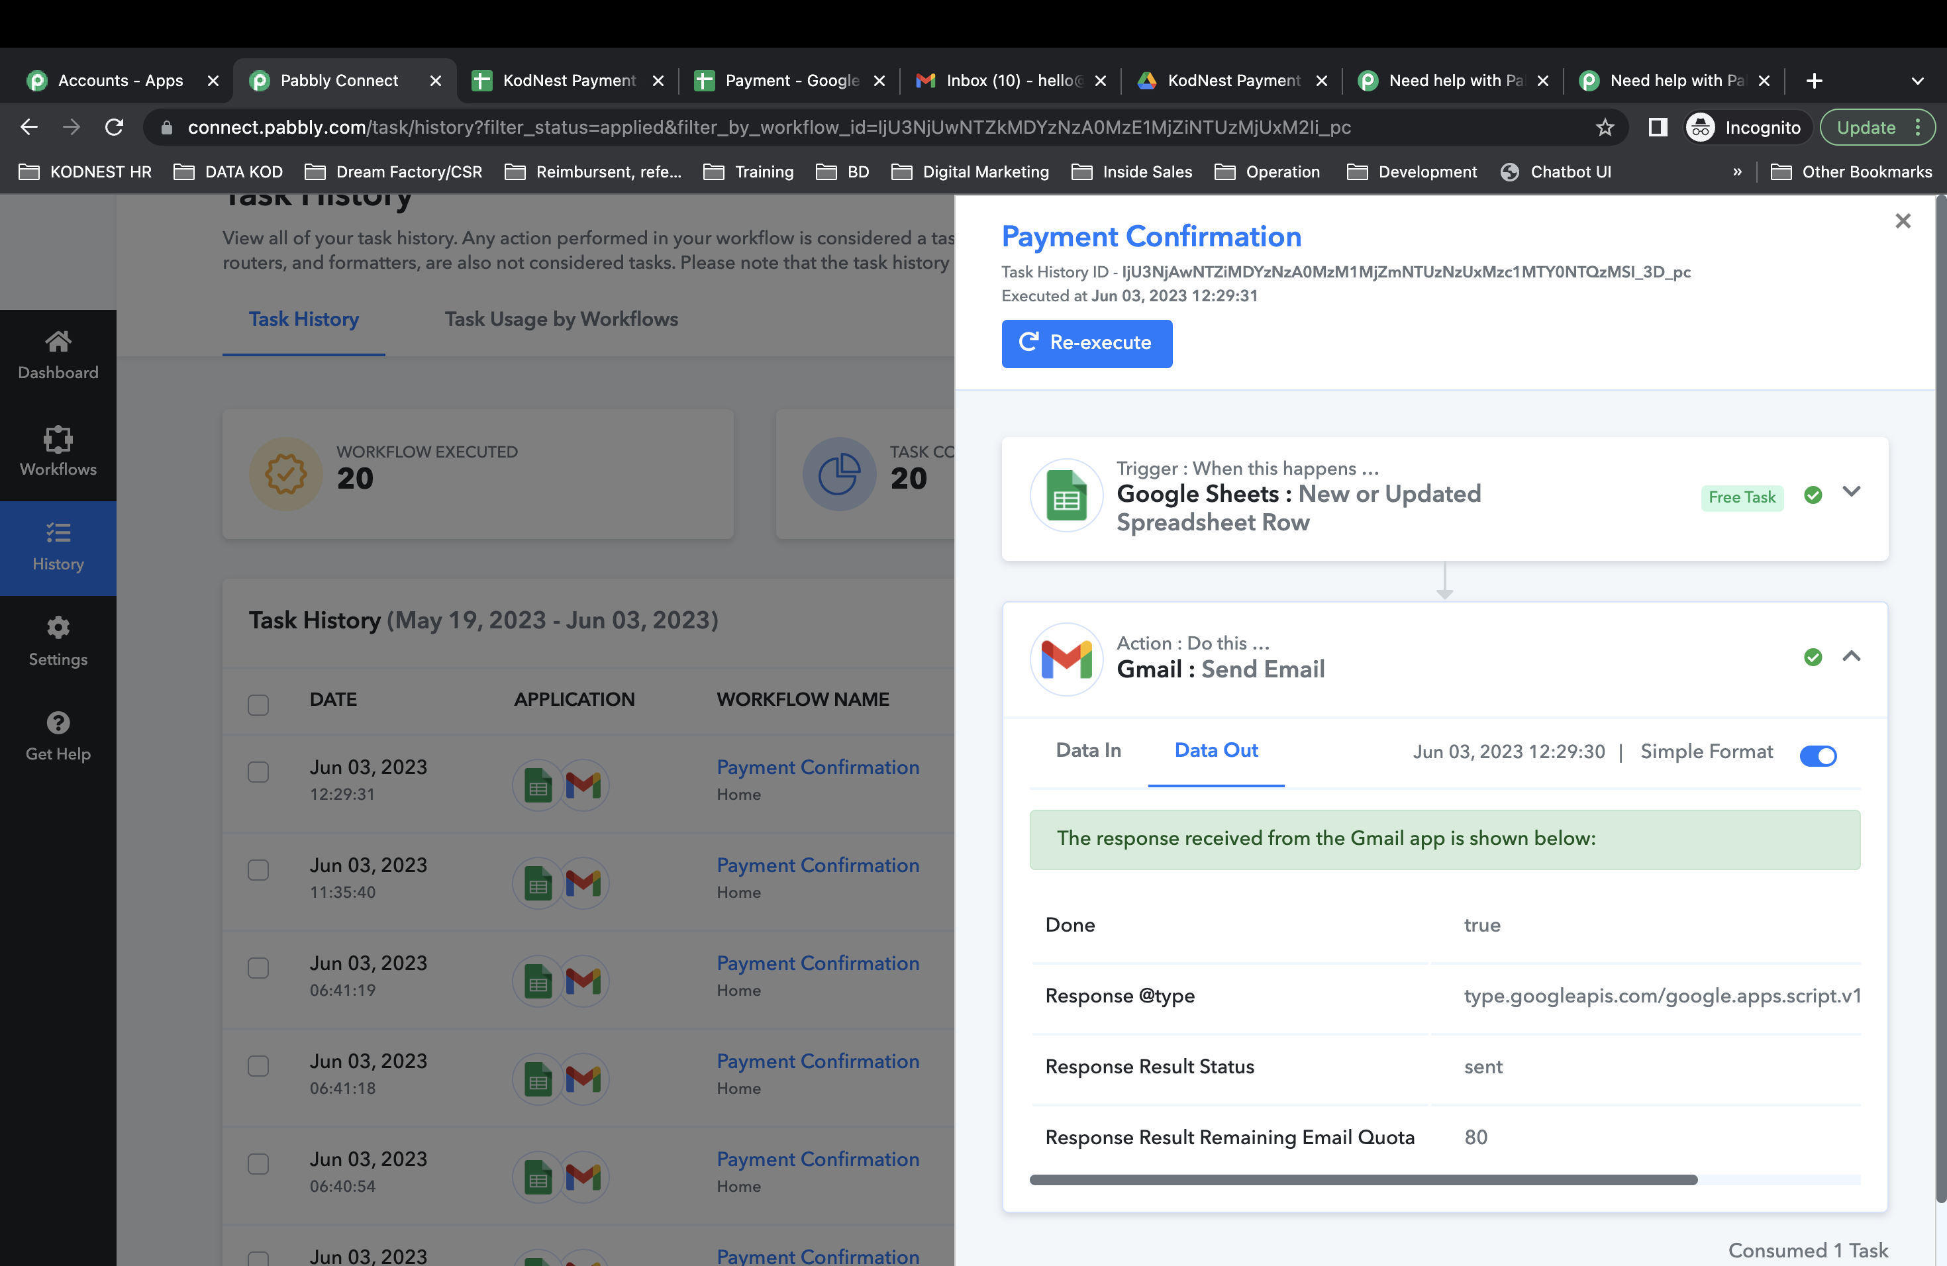Open a new browser tab with plus icon

(1815, 80)
